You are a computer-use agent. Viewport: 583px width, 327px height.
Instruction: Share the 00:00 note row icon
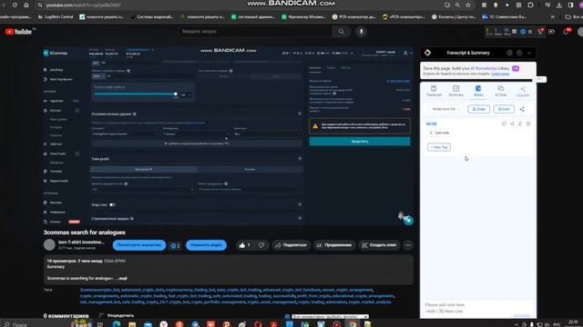(512, 124)
